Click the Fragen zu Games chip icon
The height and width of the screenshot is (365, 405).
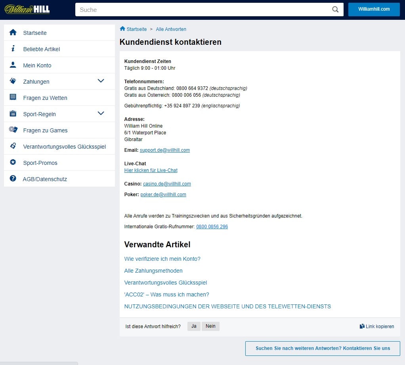pos(13,130)
